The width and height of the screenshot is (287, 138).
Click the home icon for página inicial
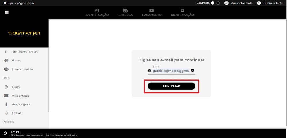coord(5,3)
